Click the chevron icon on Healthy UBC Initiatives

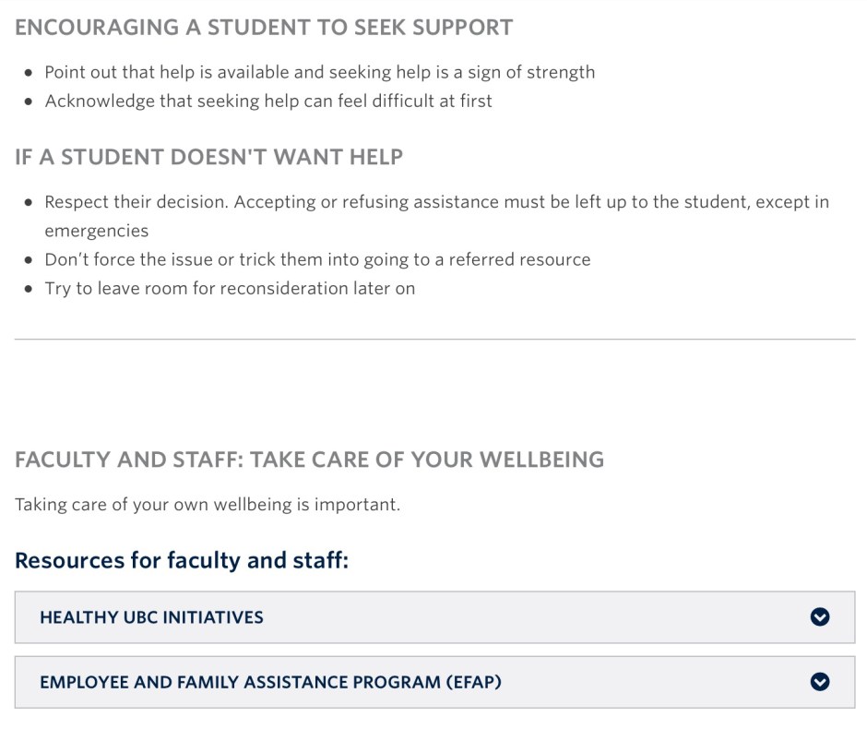(819, 617)
